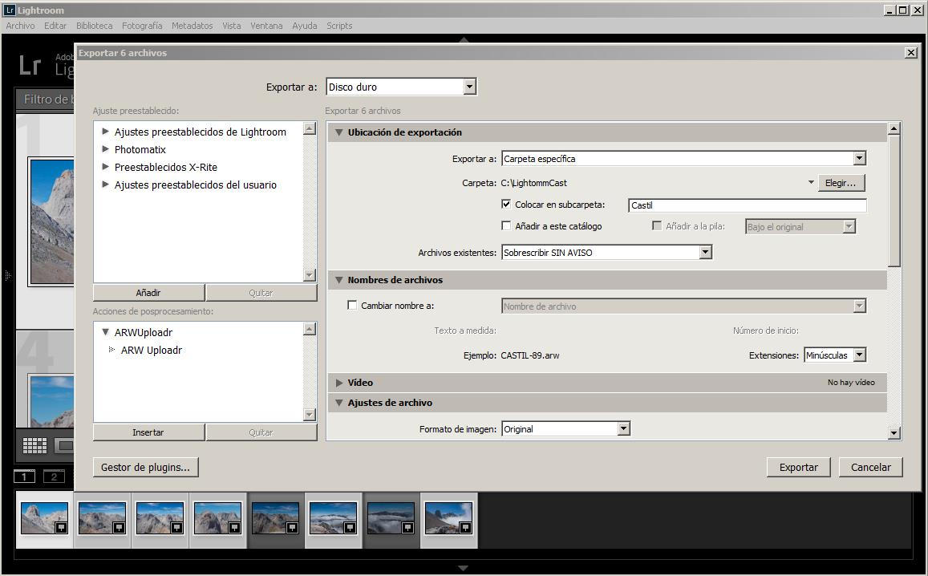Enable Añadir a este catálogo checkbox
The width and height of the screenshot is (928, 576).
point(506,225)
